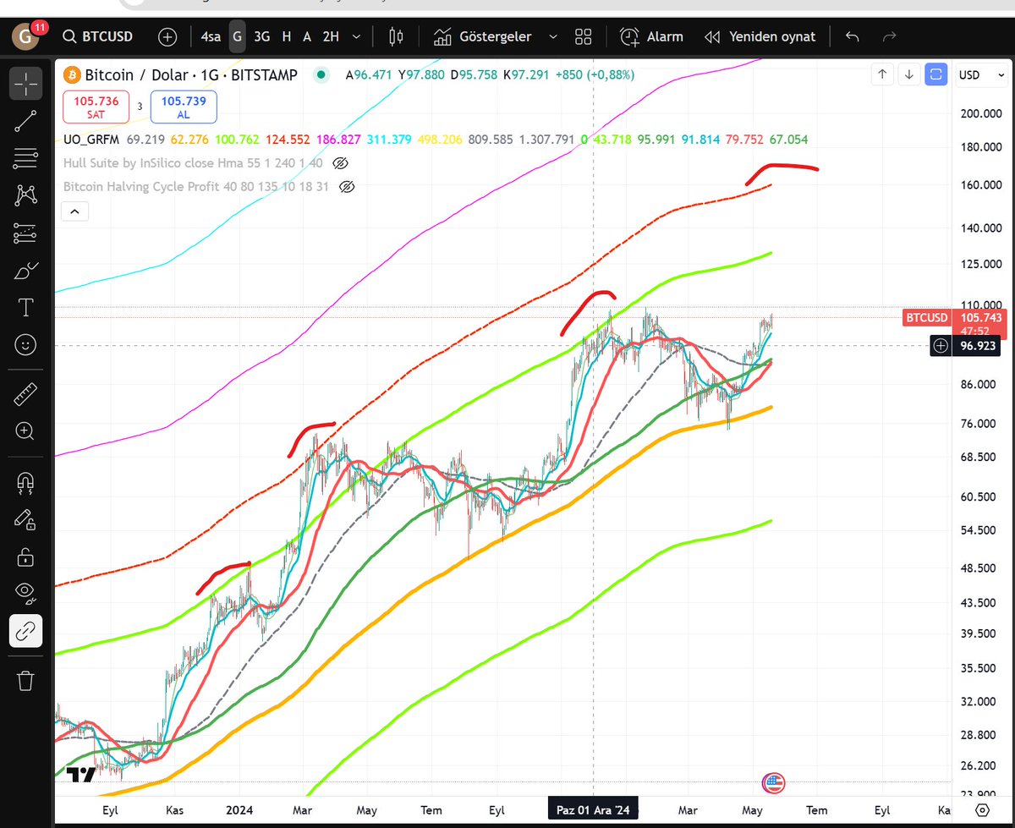The image size is (1015, 828).
Task: Select the UO_GRFM indicator legend
Action: coord(92,140)
